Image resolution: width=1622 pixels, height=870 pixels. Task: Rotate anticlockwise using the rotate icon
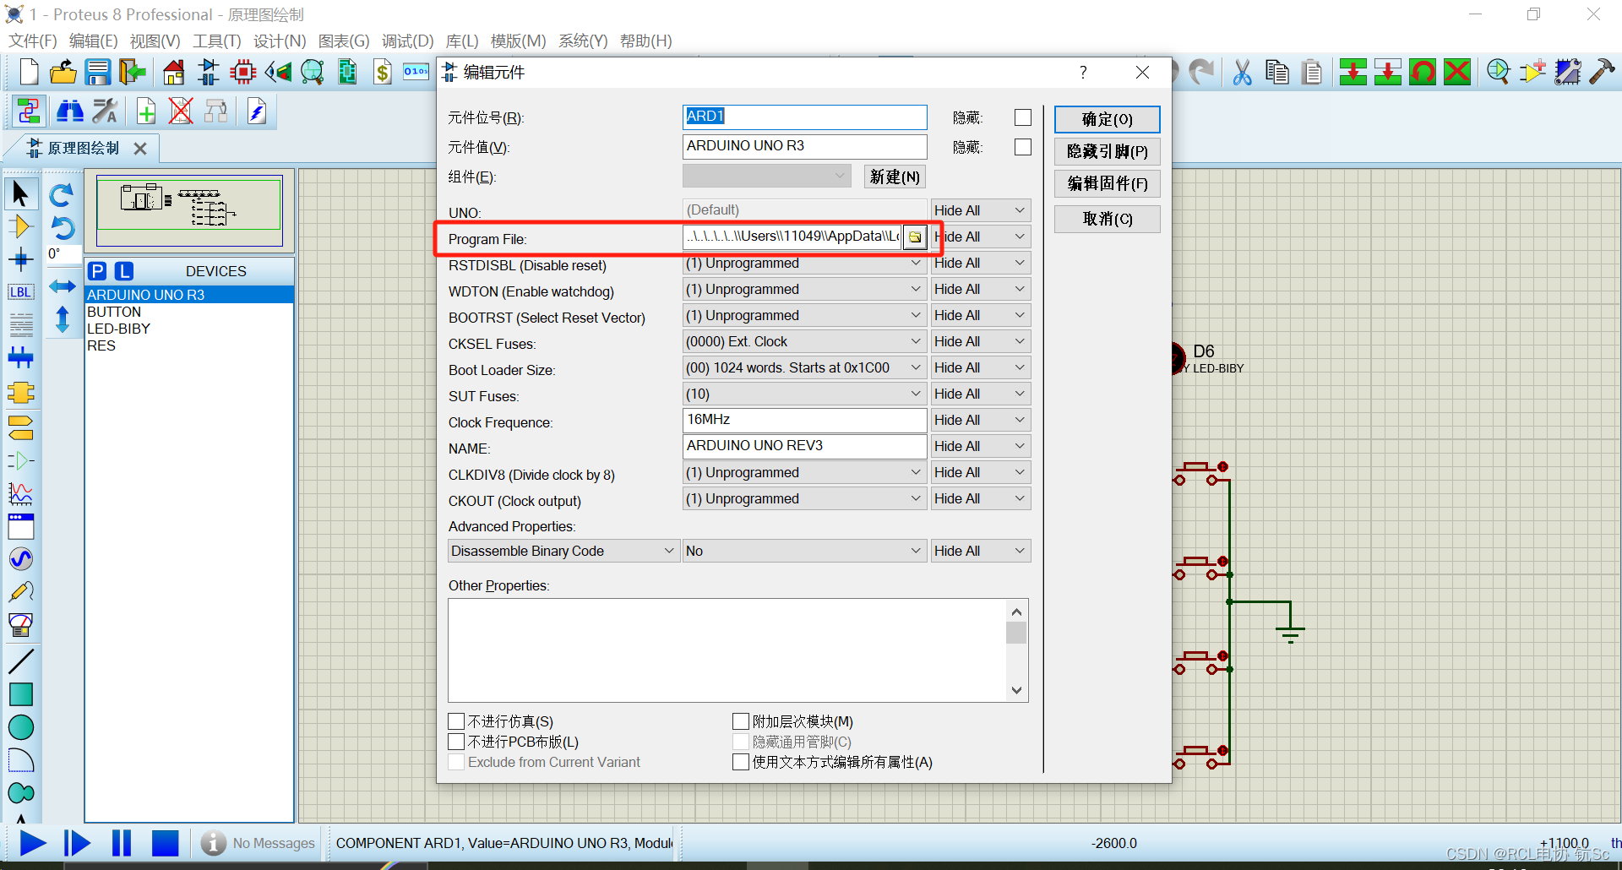tap(62, 227)
